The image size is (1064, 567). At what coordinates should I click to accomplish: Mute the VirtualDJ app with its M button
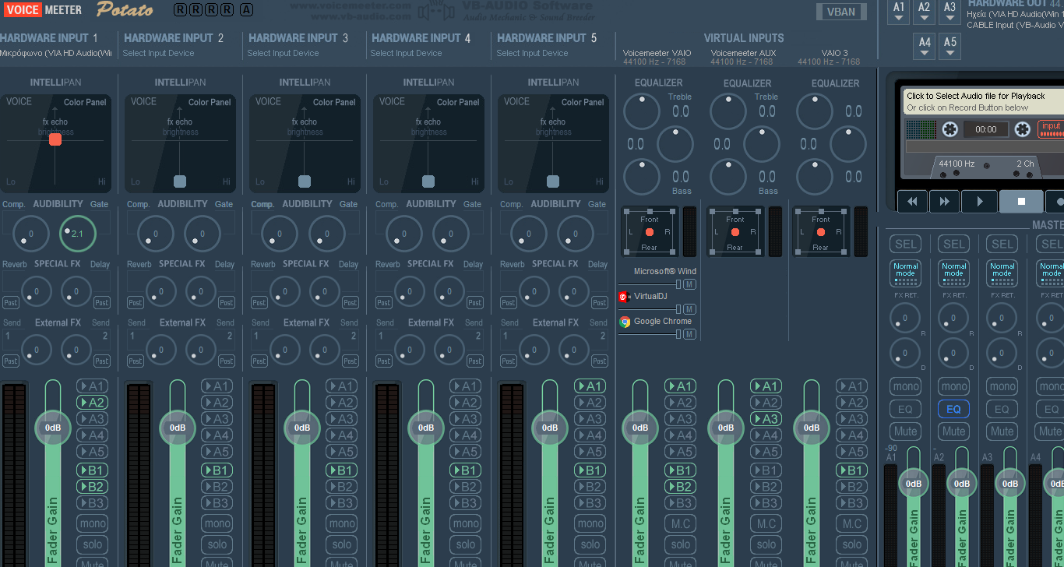tap(689, 309)
